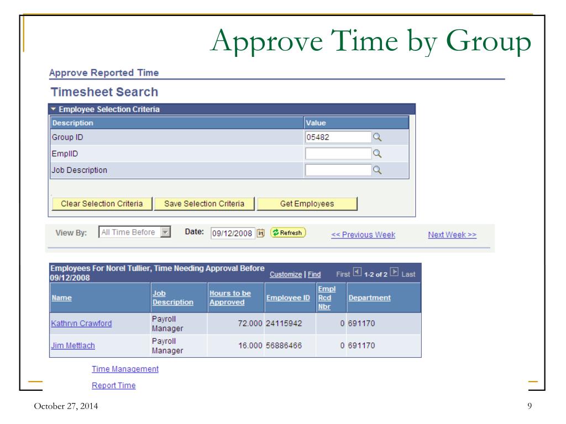Open the Job Description lookup magnifier
The height and width of the screenshot is (424, 566).
pos(377,170)
